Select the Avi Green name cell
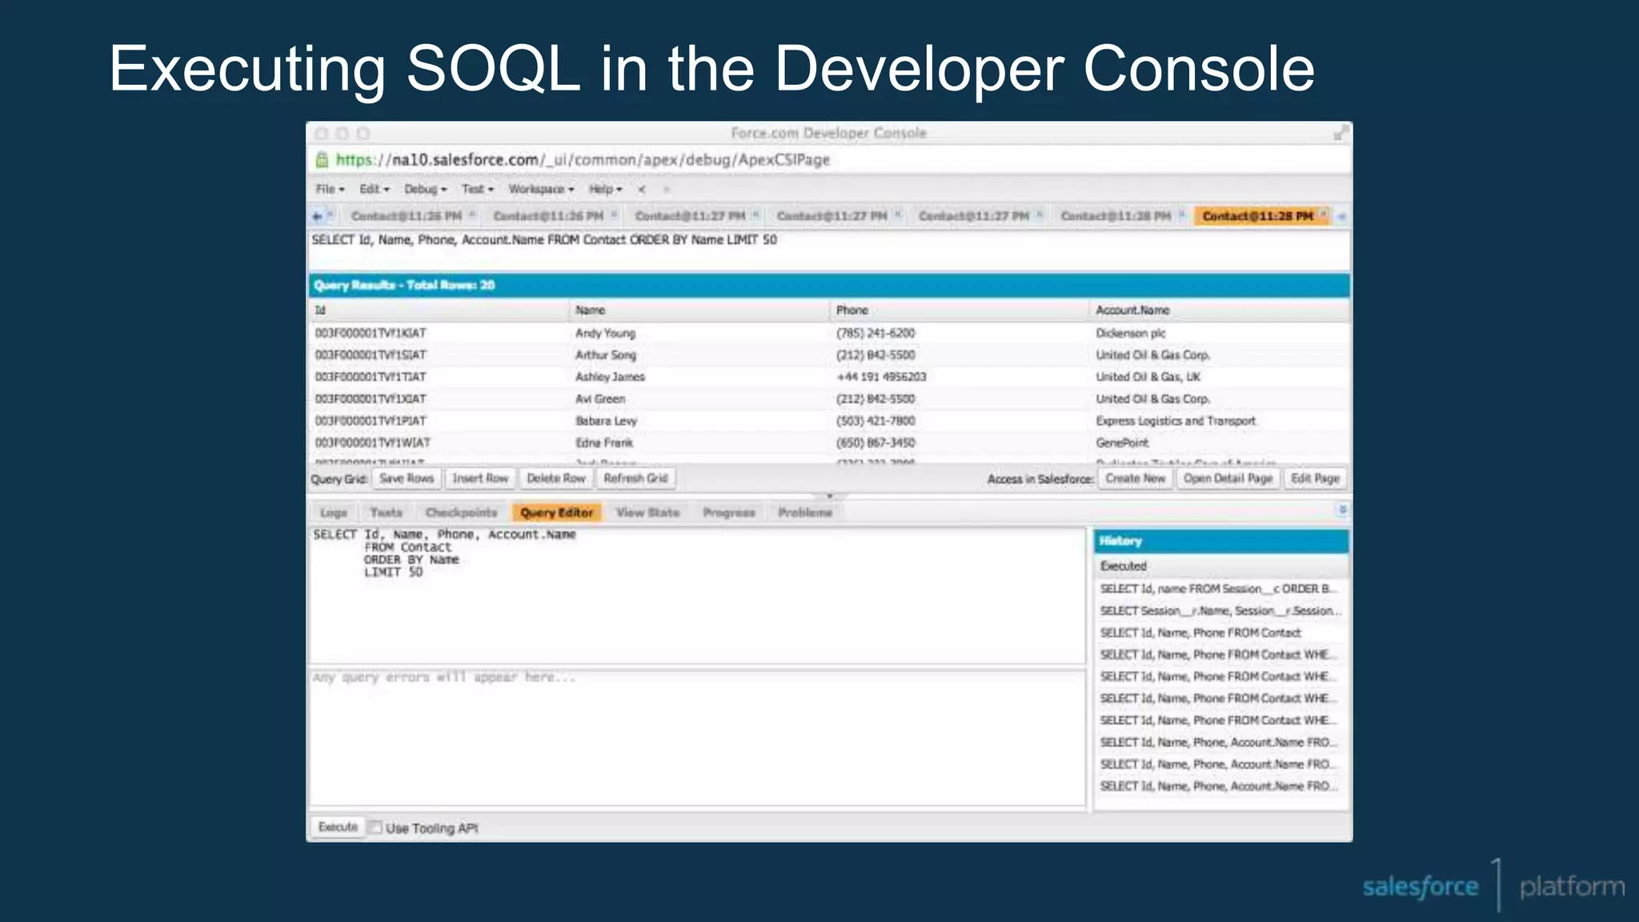Screen dimensions: 1639x922 (600, 399)
